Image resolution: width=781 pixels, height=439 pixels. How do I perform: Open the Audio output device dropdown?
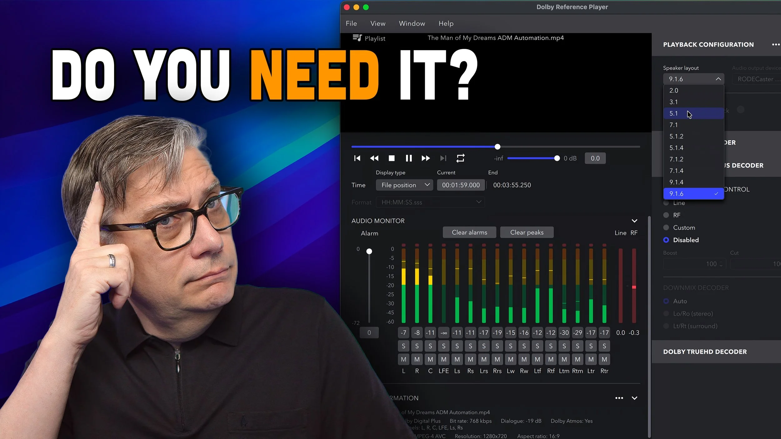click(x=756, y=79)
